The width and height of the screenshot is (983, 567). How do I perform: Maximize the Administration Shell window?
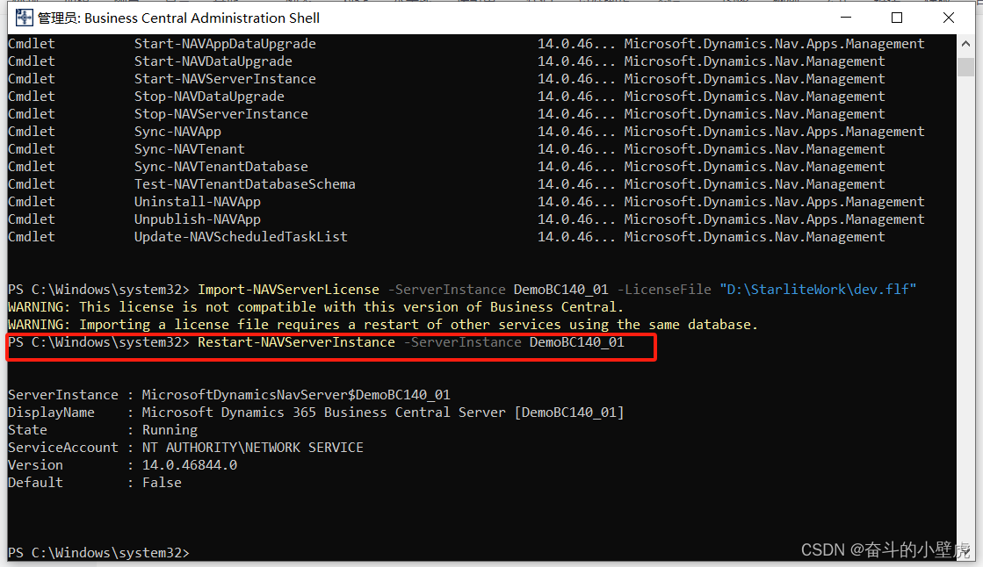pyautogui.click(x=896, y=17)
